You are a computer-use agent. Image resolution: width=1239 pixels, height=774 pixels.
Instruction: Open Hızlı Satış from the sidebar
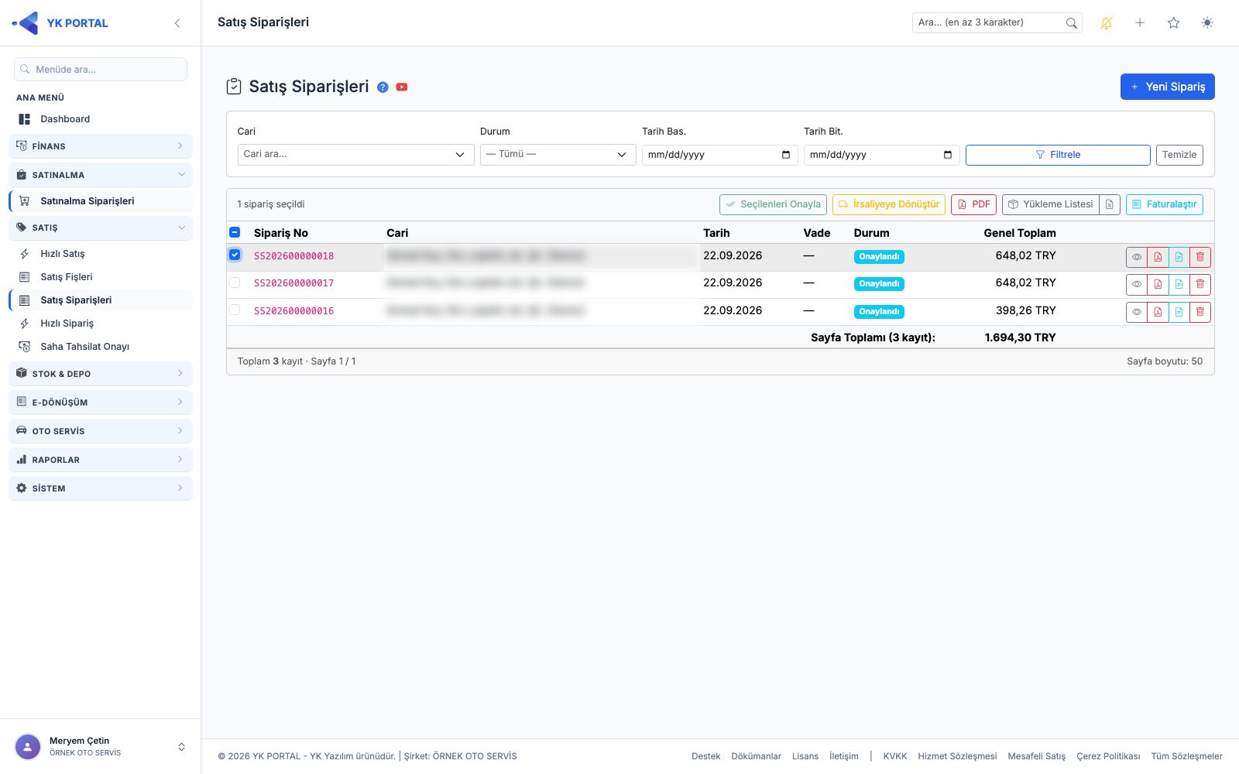point(101,254)
